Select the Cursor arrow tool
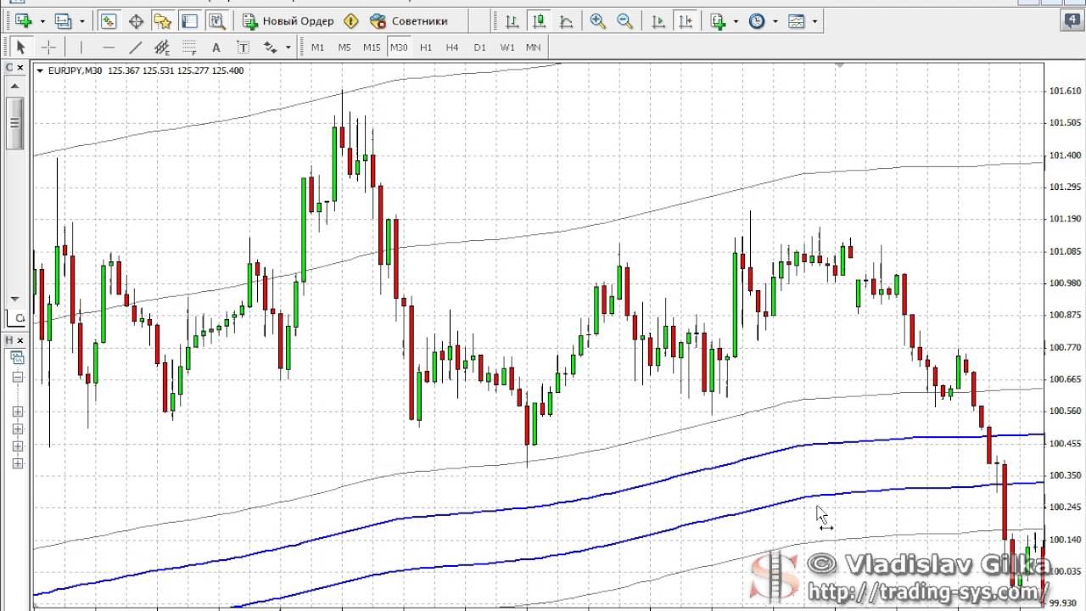 coord(21,48)
